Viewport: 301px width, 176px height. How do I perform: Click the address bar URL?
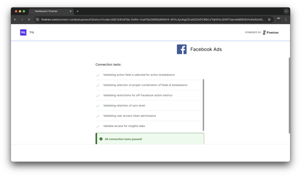click(153, 20)
